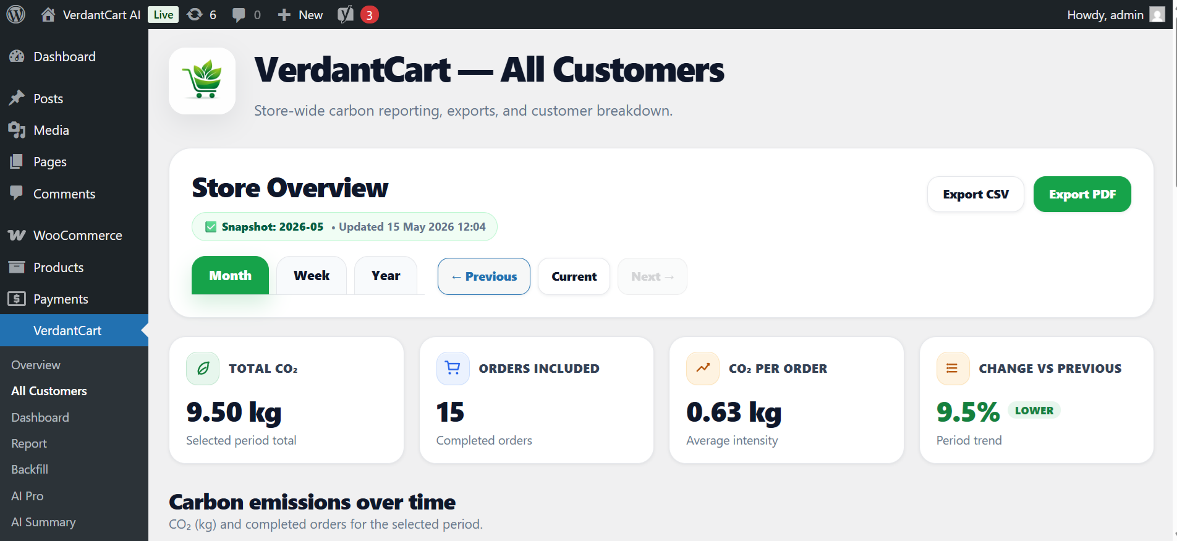Click the Pages icon in sidebar

(17, 161)
